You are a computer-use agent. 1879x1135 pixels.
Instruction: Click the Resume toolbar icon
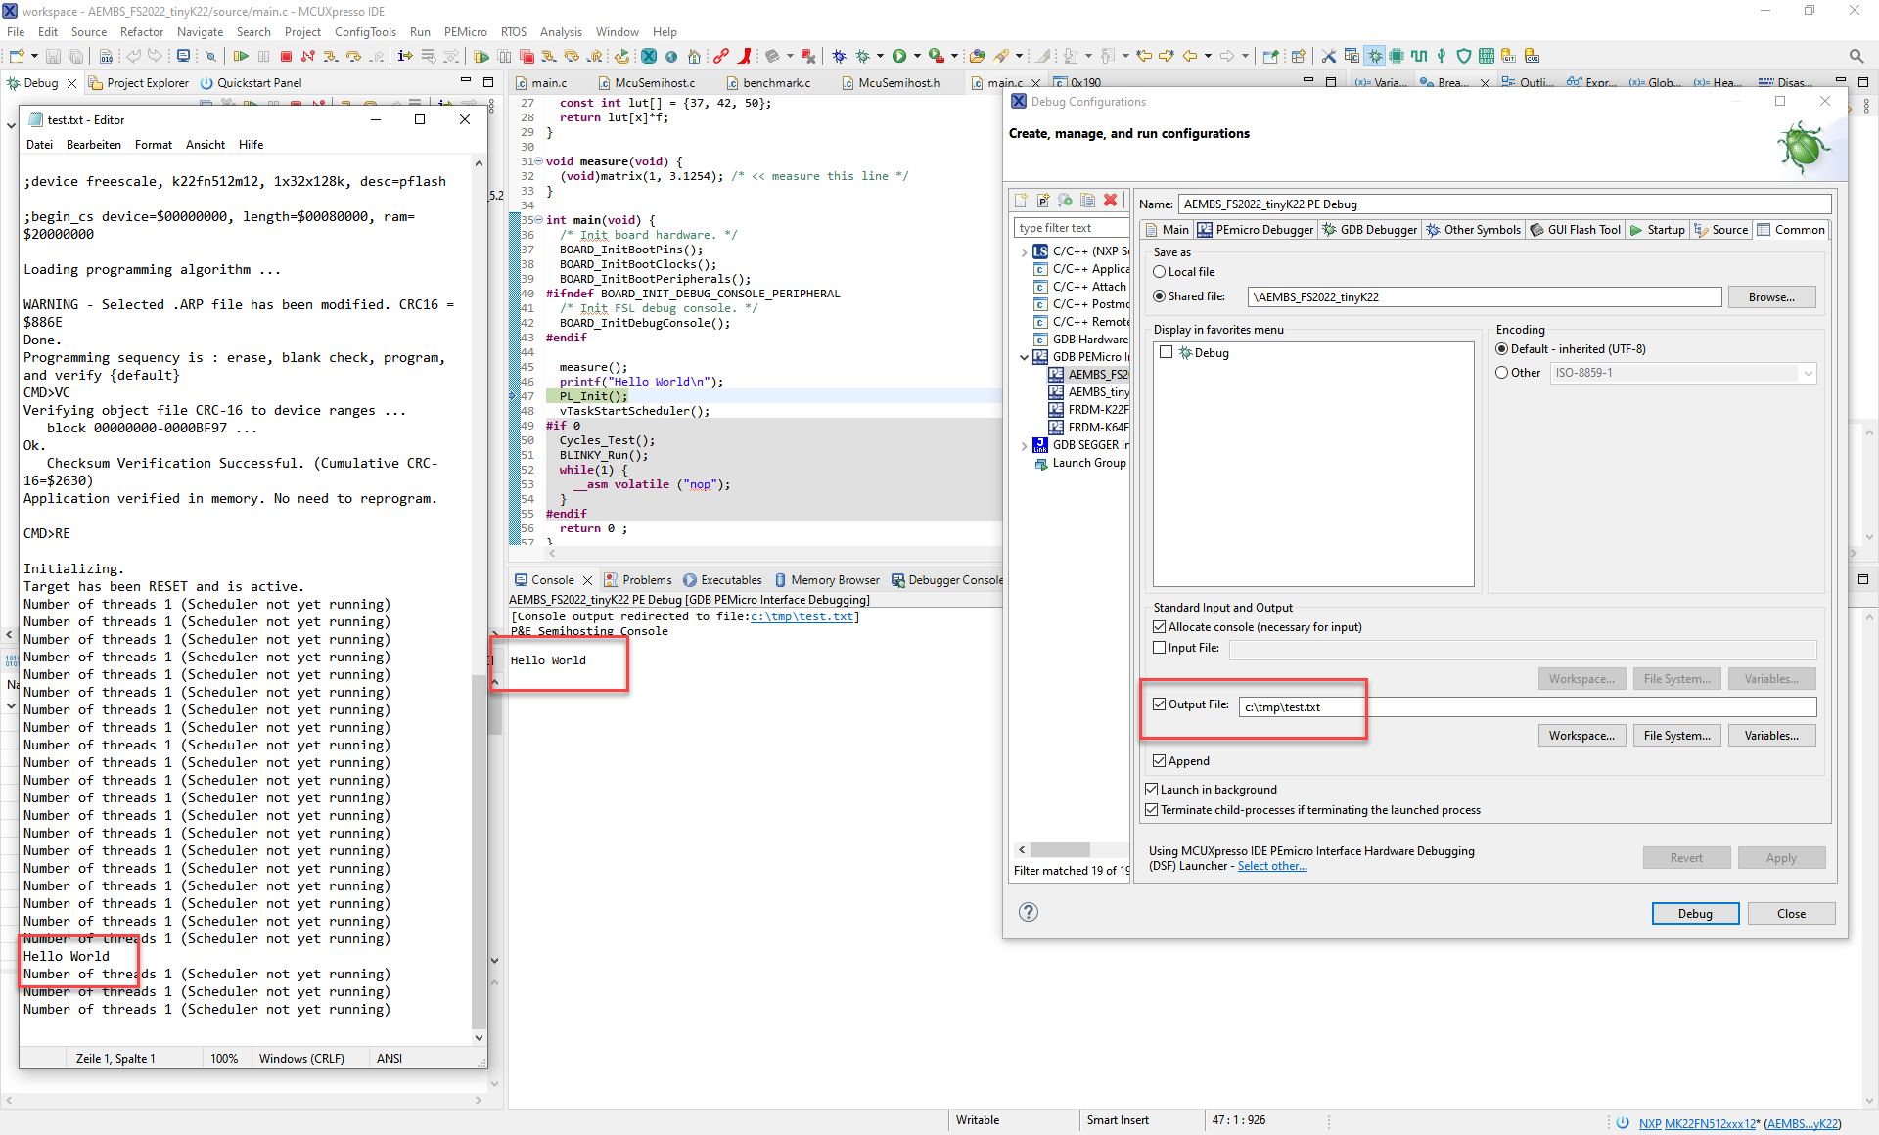241,57
